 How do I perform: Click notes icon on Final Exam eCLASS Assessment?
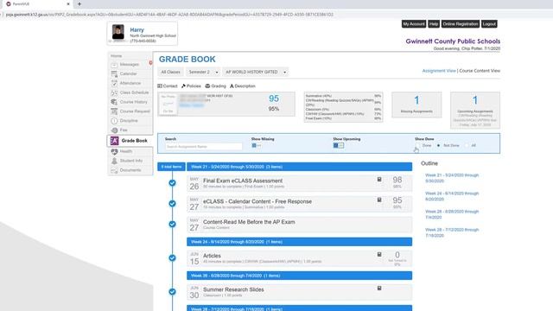(x=379, y=180)
